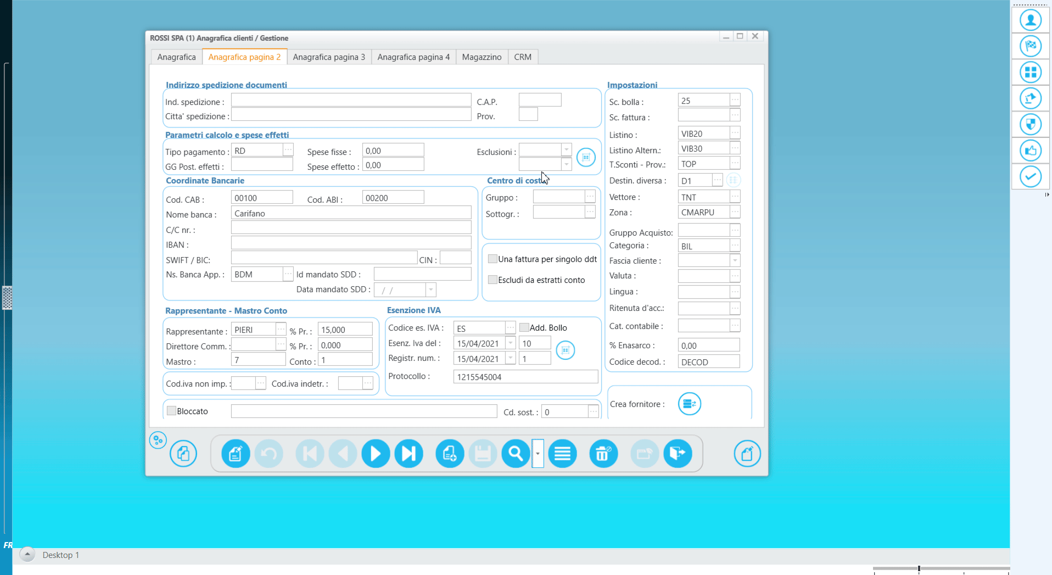Switch to Anagrafica pagina 3 tab
Screen dimensions: 1052x575
(x=329, y=57)
